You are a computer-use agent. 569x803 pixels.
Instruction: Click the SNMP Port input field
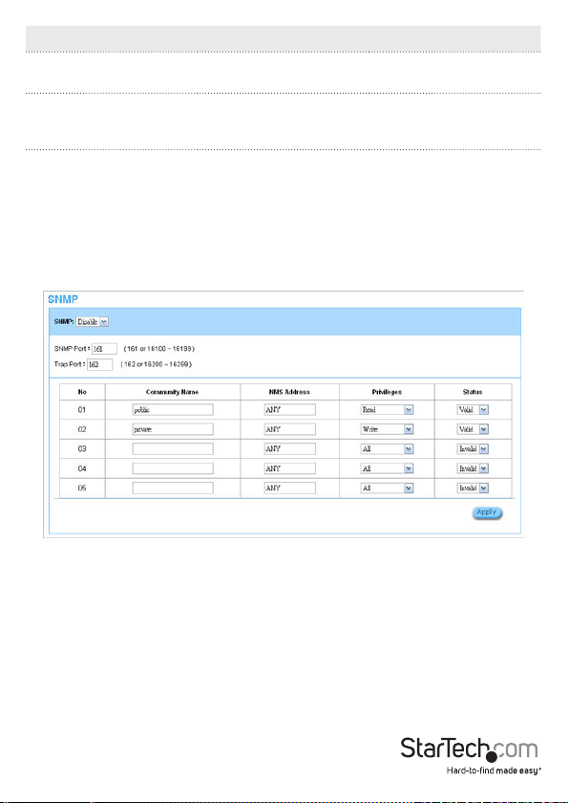[104, 349]
